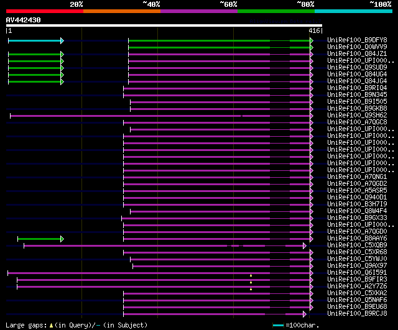Viewport: 398px width, 330px height.
Task: Select the UniRef100_B9GX33 label
Action: tap(357, 218)
